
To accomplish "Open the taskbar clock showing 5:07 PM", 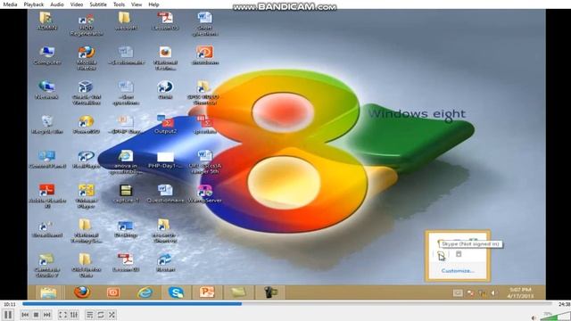I will (520, 292).
